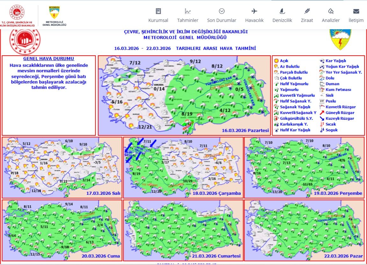Click the Ziraat wheat icon

click(307, 11)
